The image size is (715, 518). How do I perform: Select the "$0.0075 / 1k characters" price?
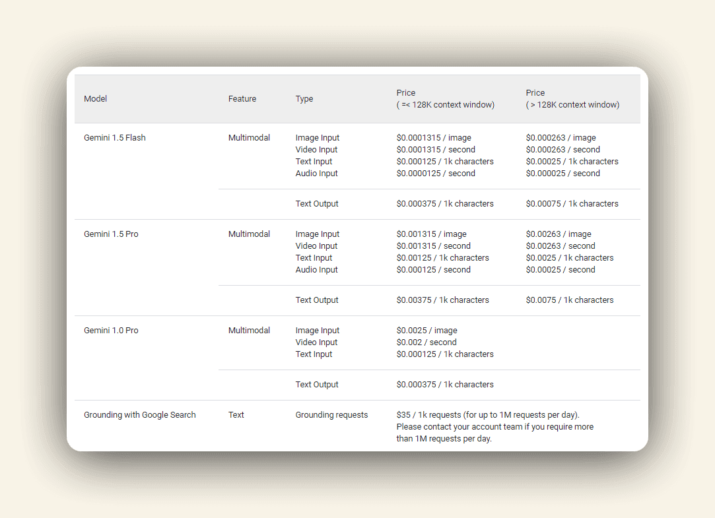pos(569,300)
